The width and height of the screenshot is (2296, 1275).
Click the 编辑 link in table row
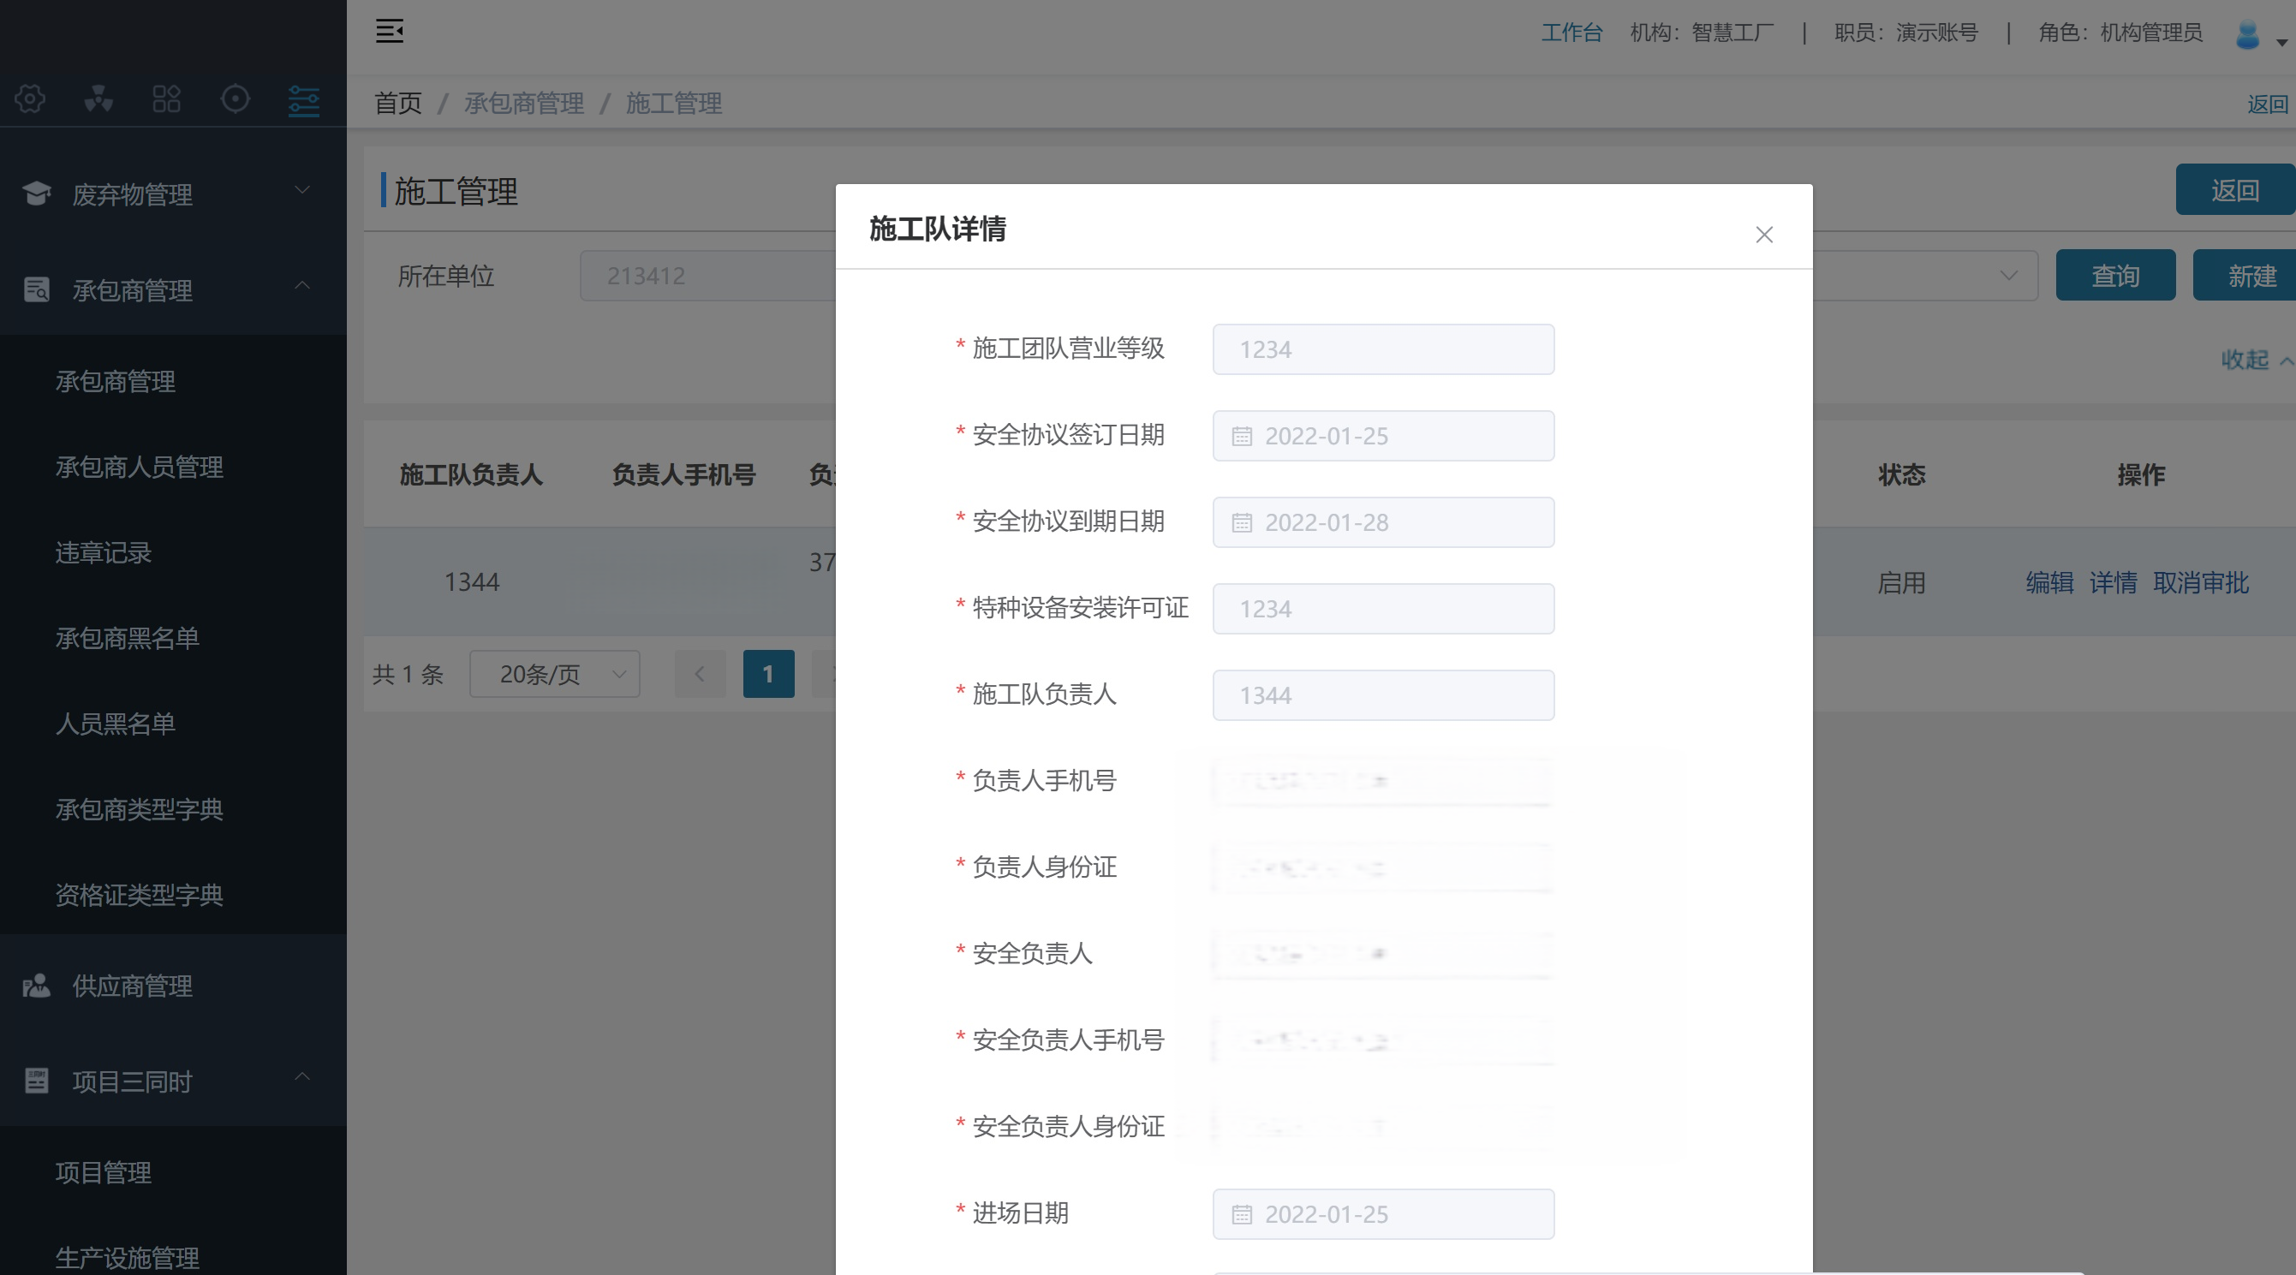[x=2049, y=583]
